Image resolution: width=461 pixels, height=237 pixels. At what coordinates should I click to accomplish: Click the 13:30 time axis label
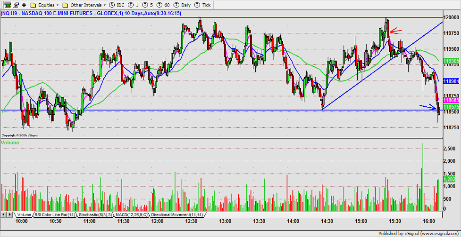(x=259, y=221)
